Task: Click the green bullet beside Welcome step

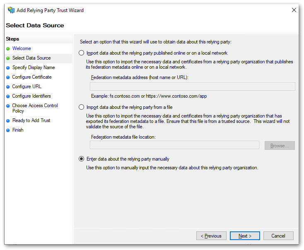Action: 8,49
